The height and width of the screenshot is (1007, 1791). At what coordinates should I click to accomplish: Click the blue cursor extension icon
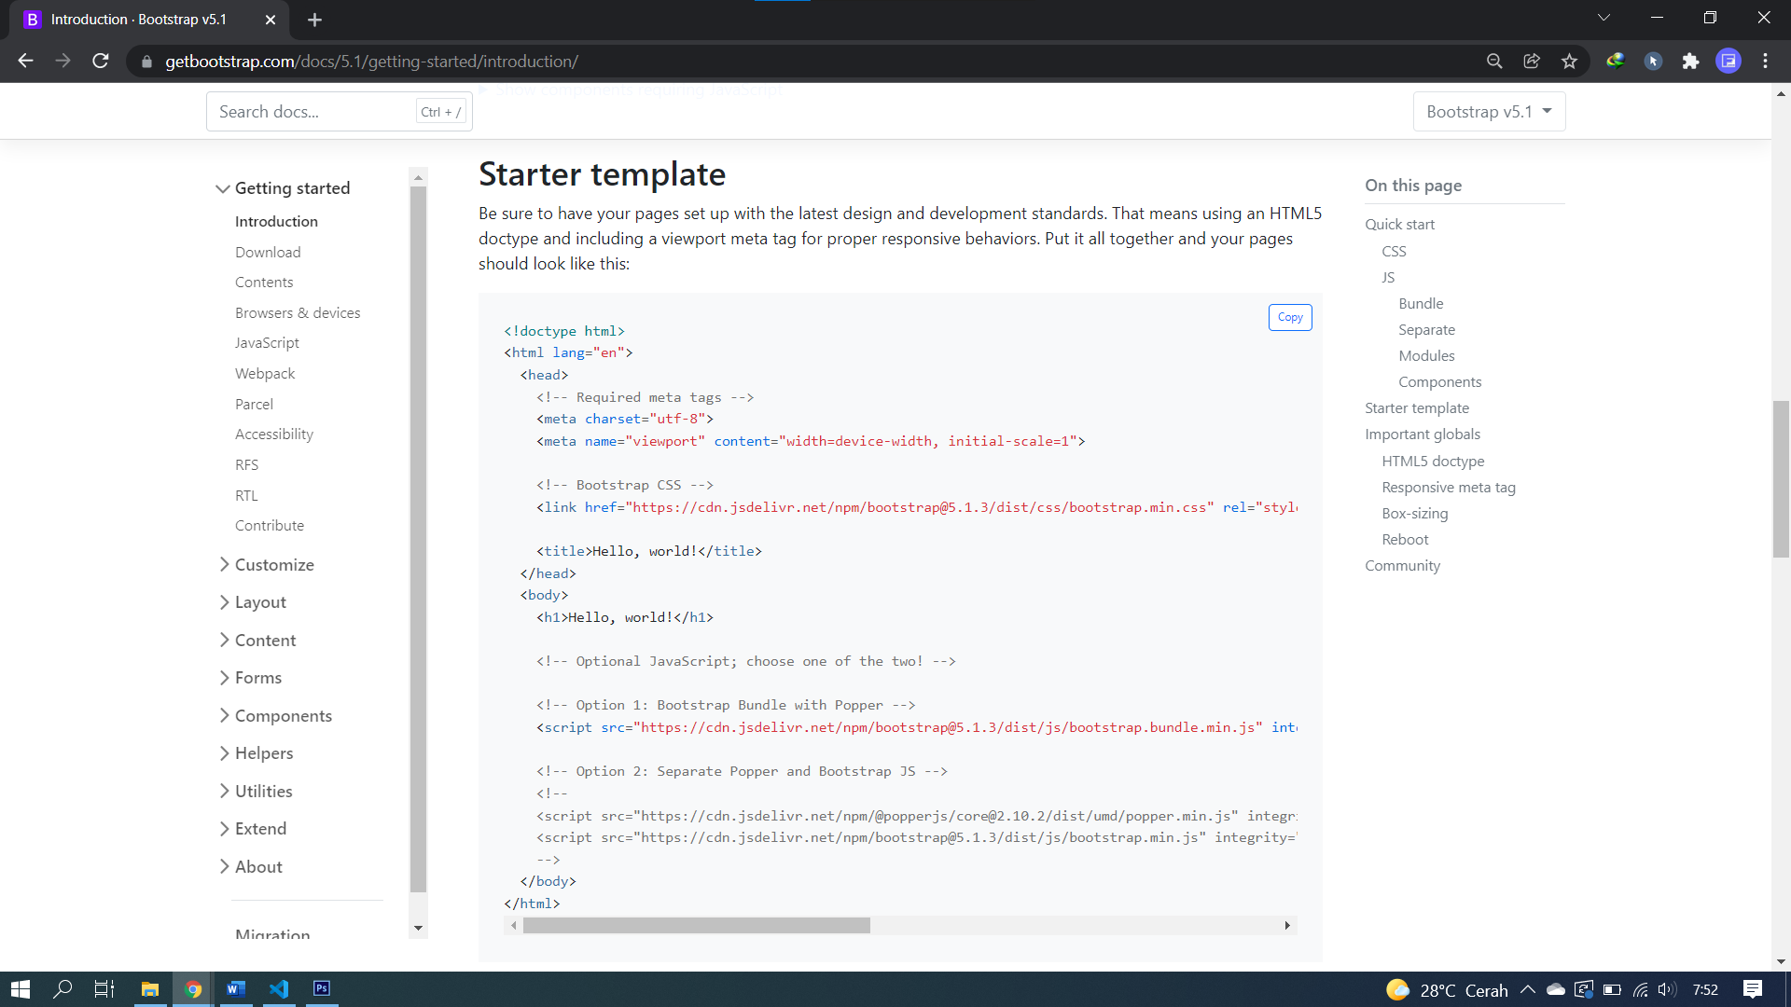[1653, 61]
